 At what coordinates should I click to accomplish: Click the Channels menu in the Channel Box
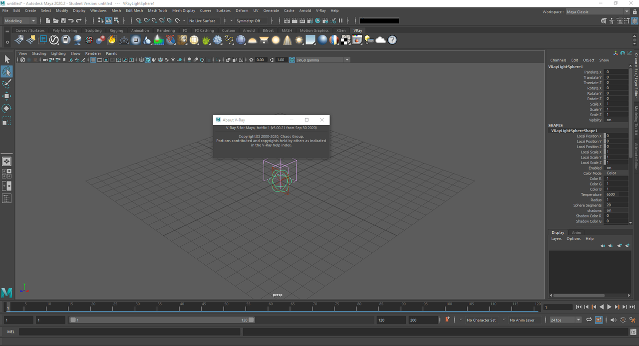(x=558, y=60)
